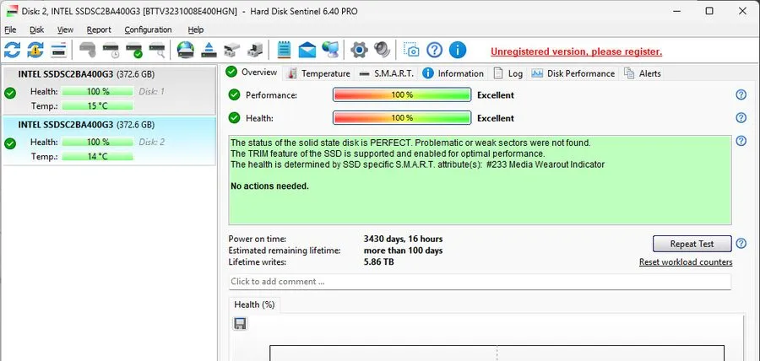Click Disk 2 green Health 100 % bar
Viewport: 760px width, 361px height.
pos(97,142)
